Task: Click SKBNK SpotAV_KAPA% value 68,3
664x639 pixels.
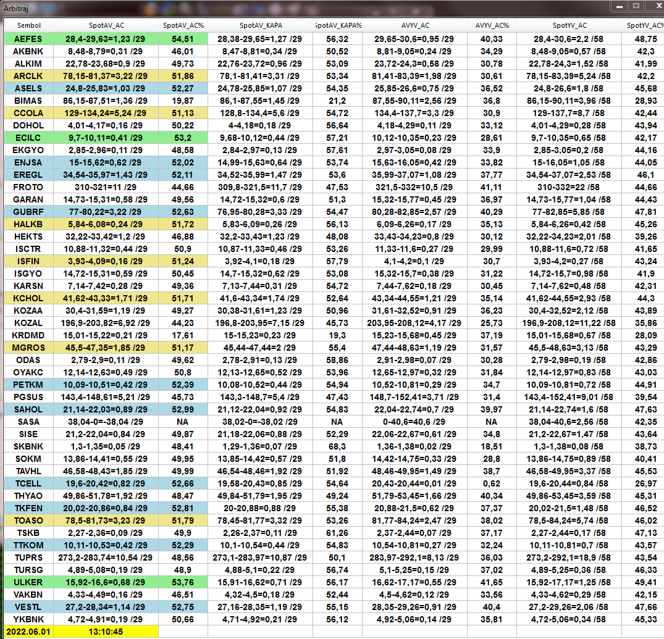Action: (337, 446)
